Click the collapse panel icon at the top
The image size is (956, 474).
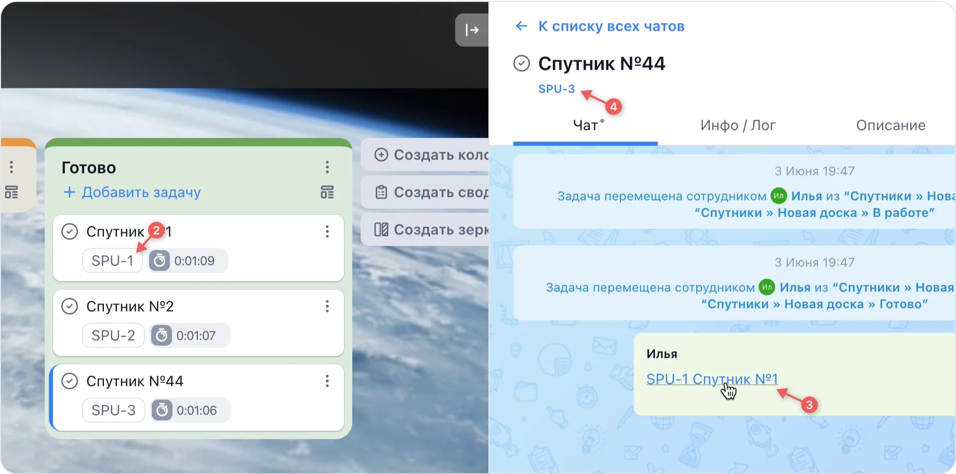pos(472,30)
